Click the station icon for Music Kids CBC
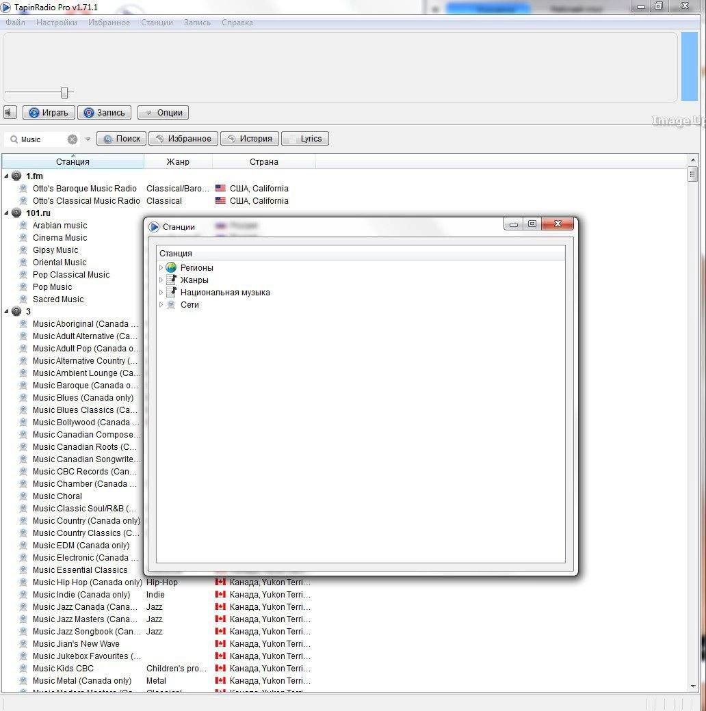The image size is (706, 711). [23, 669]
